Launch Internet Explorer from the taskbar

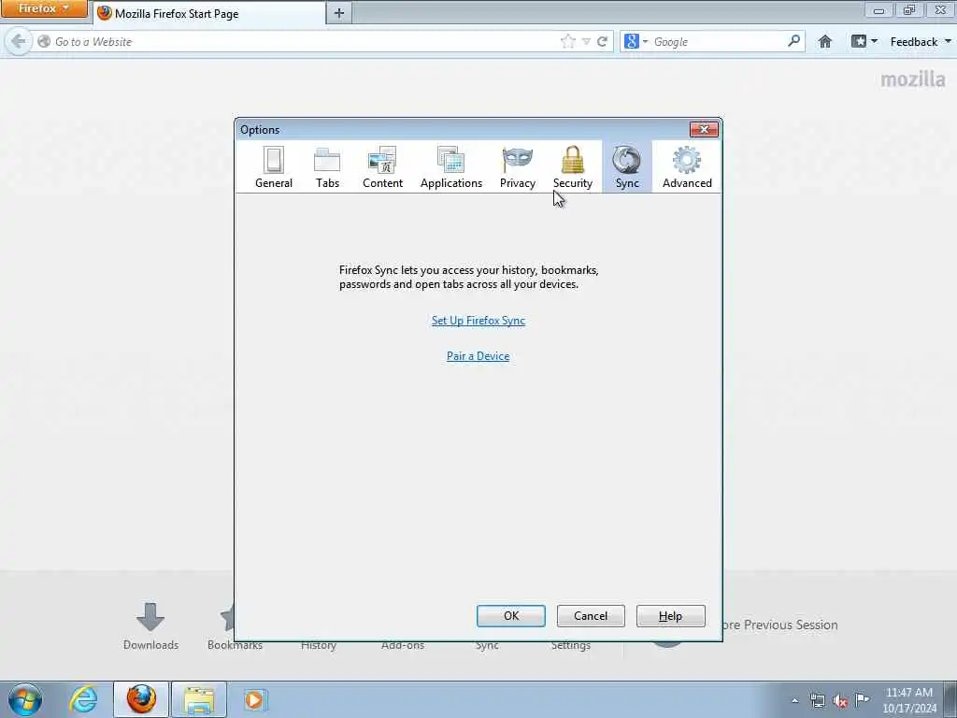click(x=83, y=699)
